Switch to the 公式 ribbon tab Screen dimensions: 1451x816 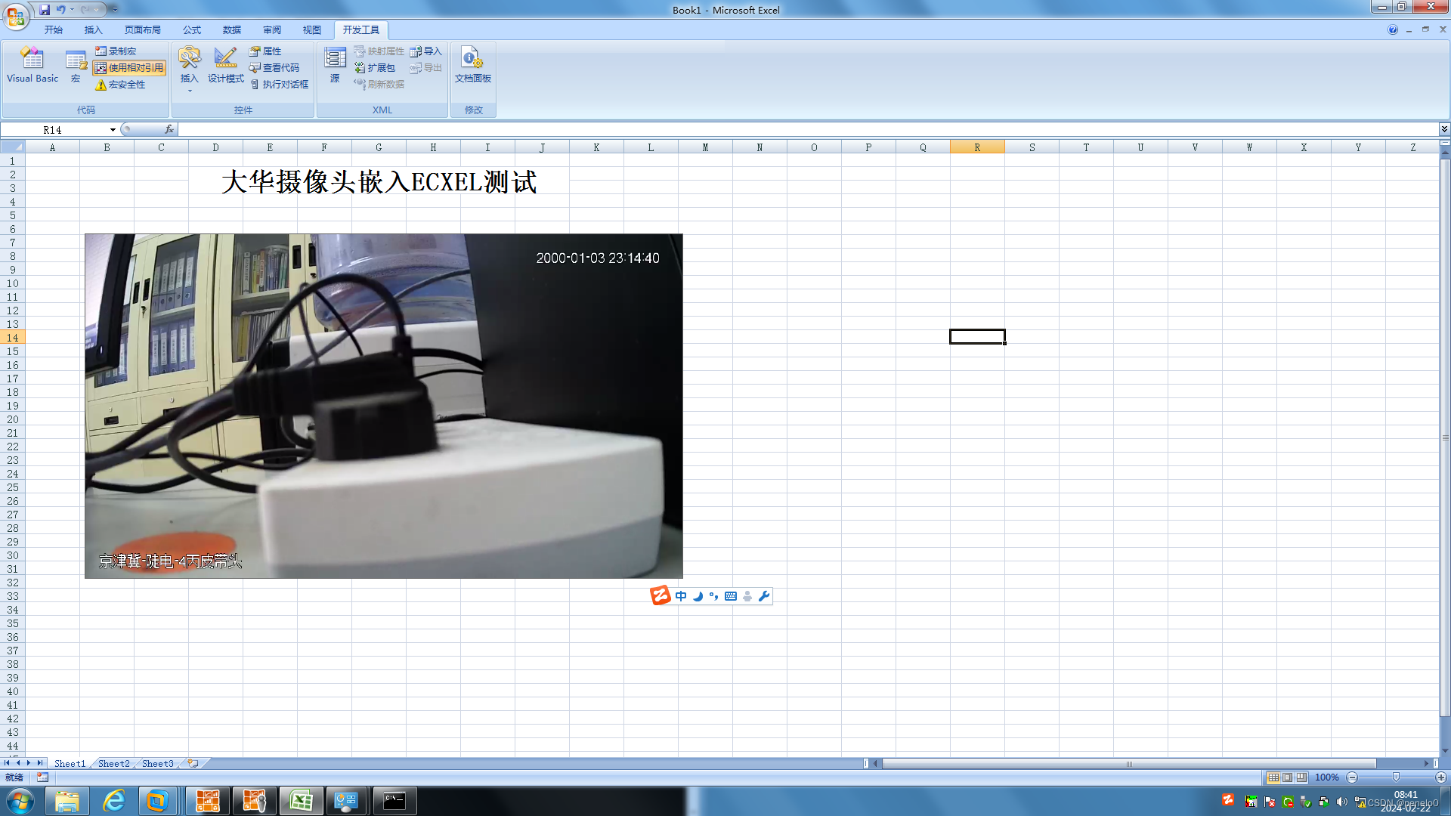(191, 30)
